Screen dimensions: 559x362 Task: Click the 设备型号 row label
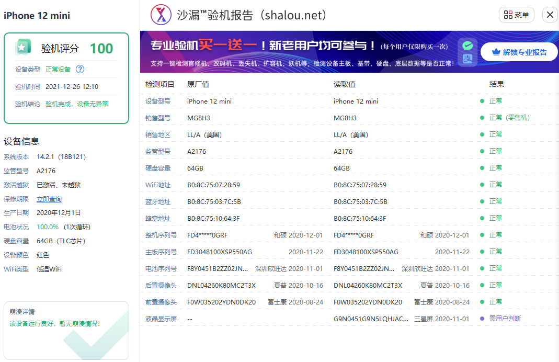(x=157, y=101)
